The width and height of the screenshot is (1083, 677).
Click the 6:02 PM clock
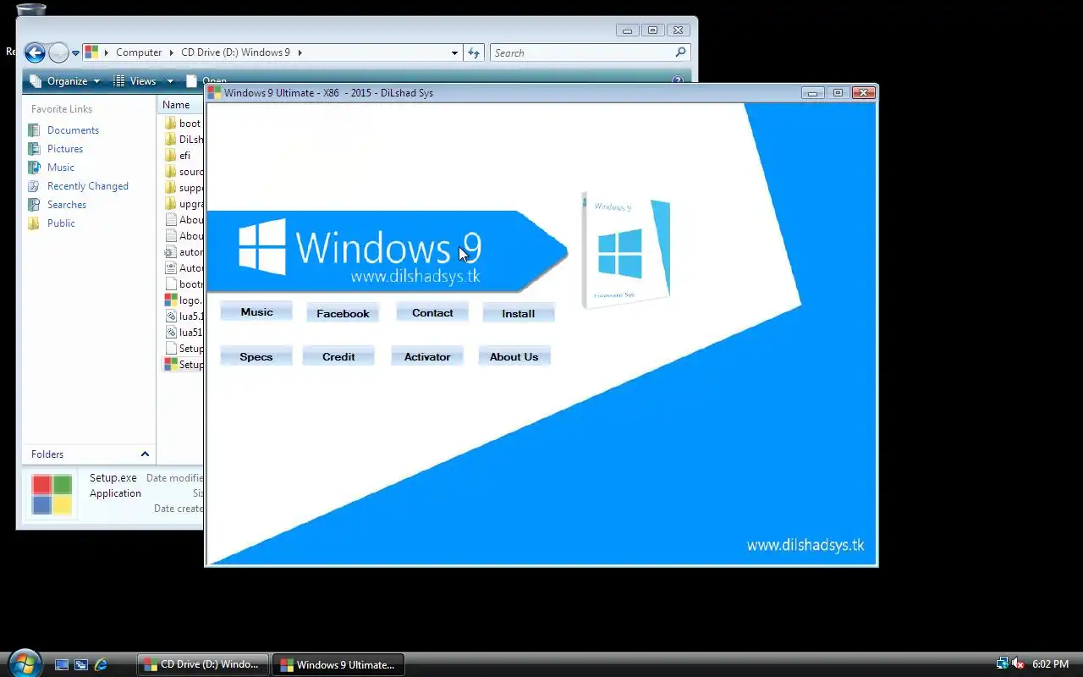click(1050, 665)
